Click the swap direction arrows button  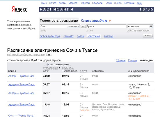(83, 26)
